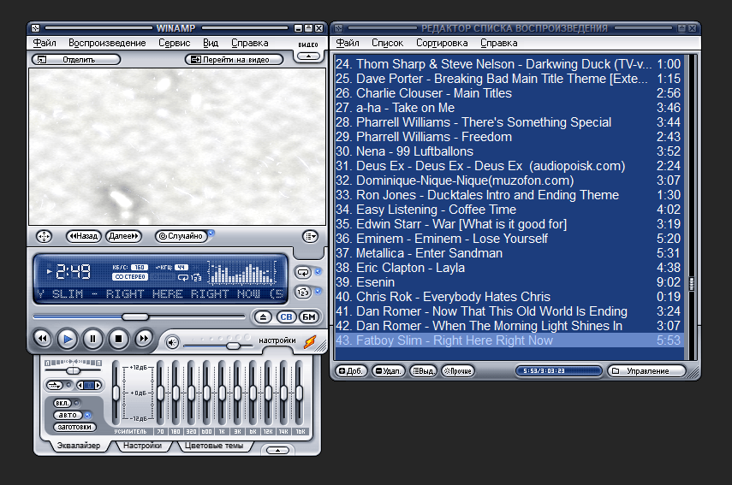Switch to the Настройки tab

coord(142,446)
